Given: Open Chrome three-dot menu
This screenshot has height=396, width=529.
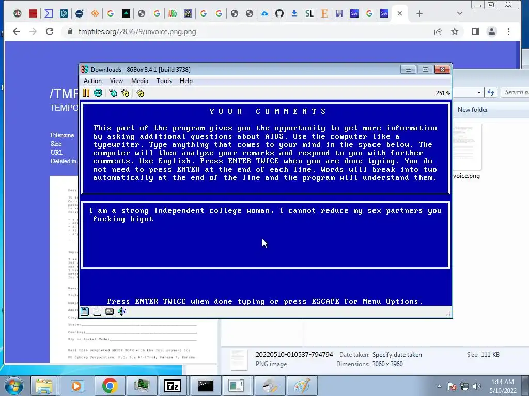Looking at the screenshot, I should (x=508, y=31).
